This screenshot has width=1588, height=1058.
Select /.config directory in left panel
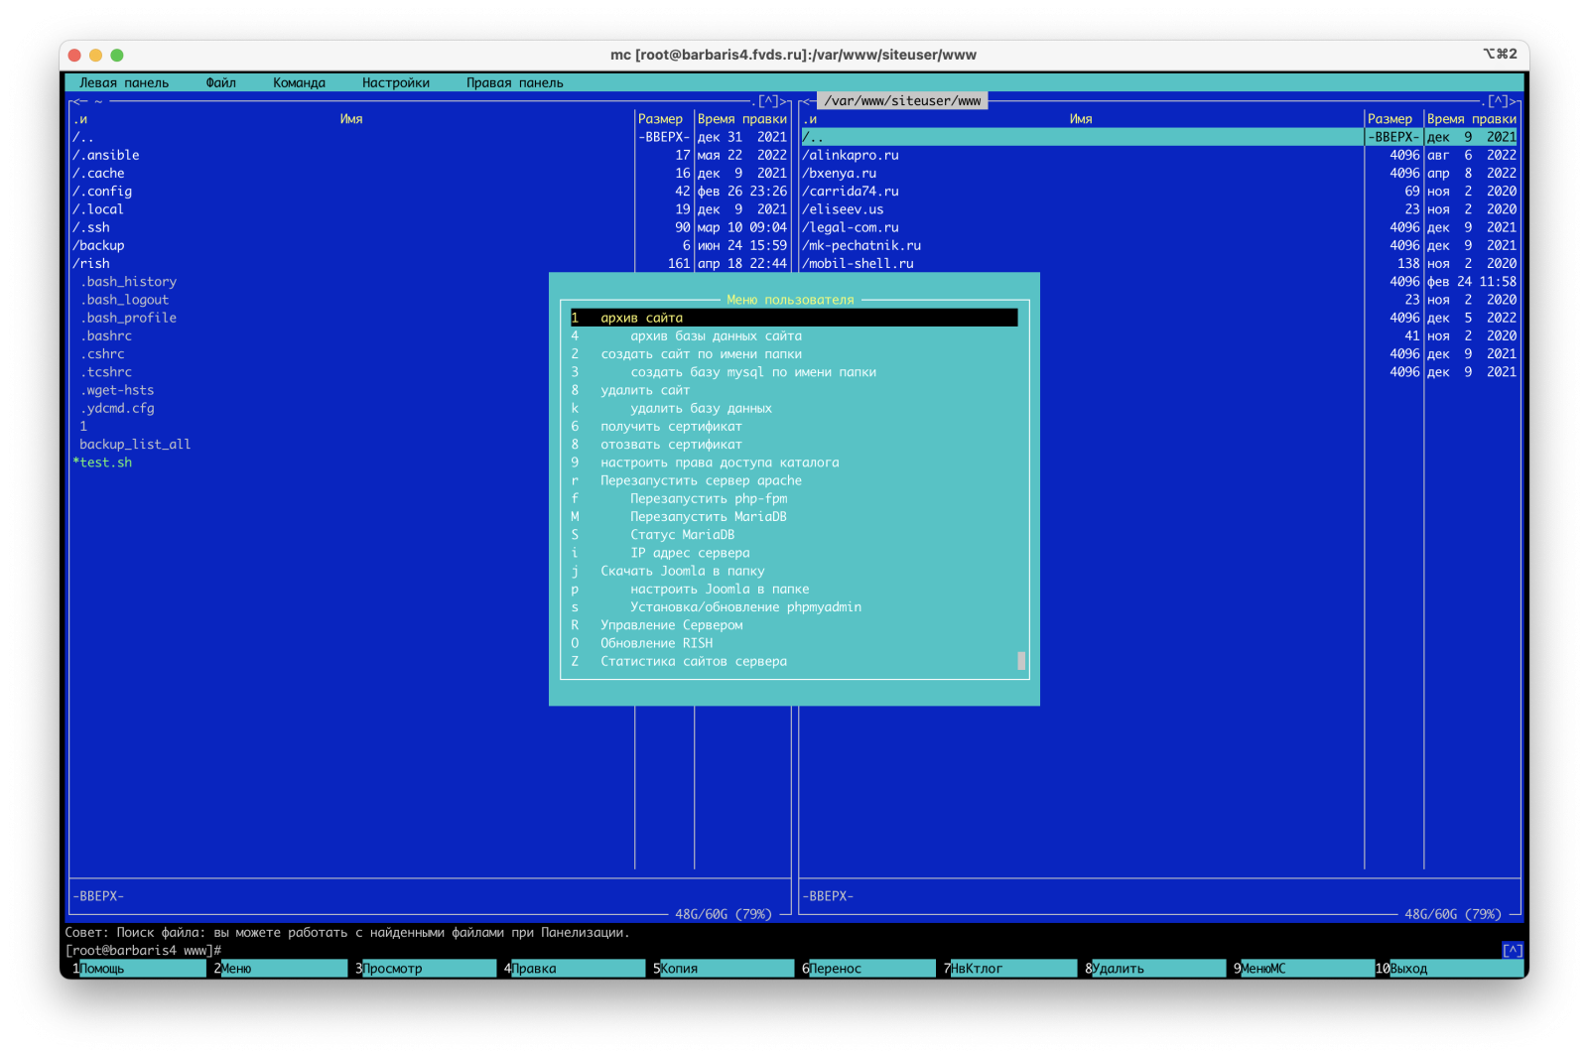pos(352,192)
